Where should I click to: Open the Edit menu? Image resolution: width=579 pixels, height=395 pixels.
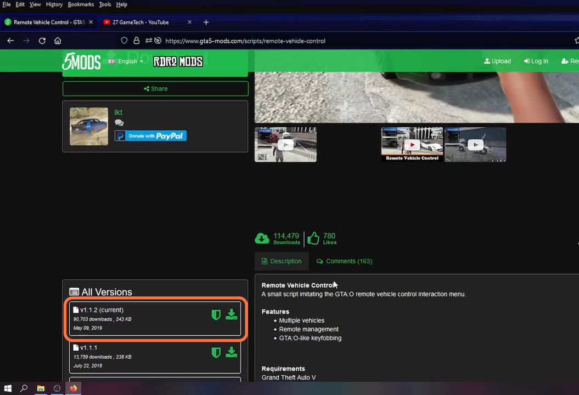[20, 4]
